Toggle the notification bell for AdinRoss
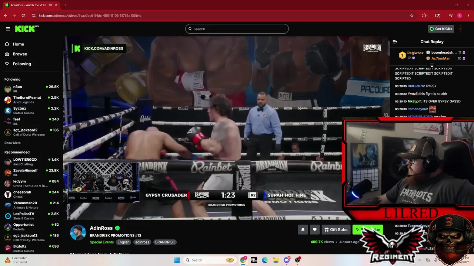Screen dimensions: 474x266 coord(303,229)
